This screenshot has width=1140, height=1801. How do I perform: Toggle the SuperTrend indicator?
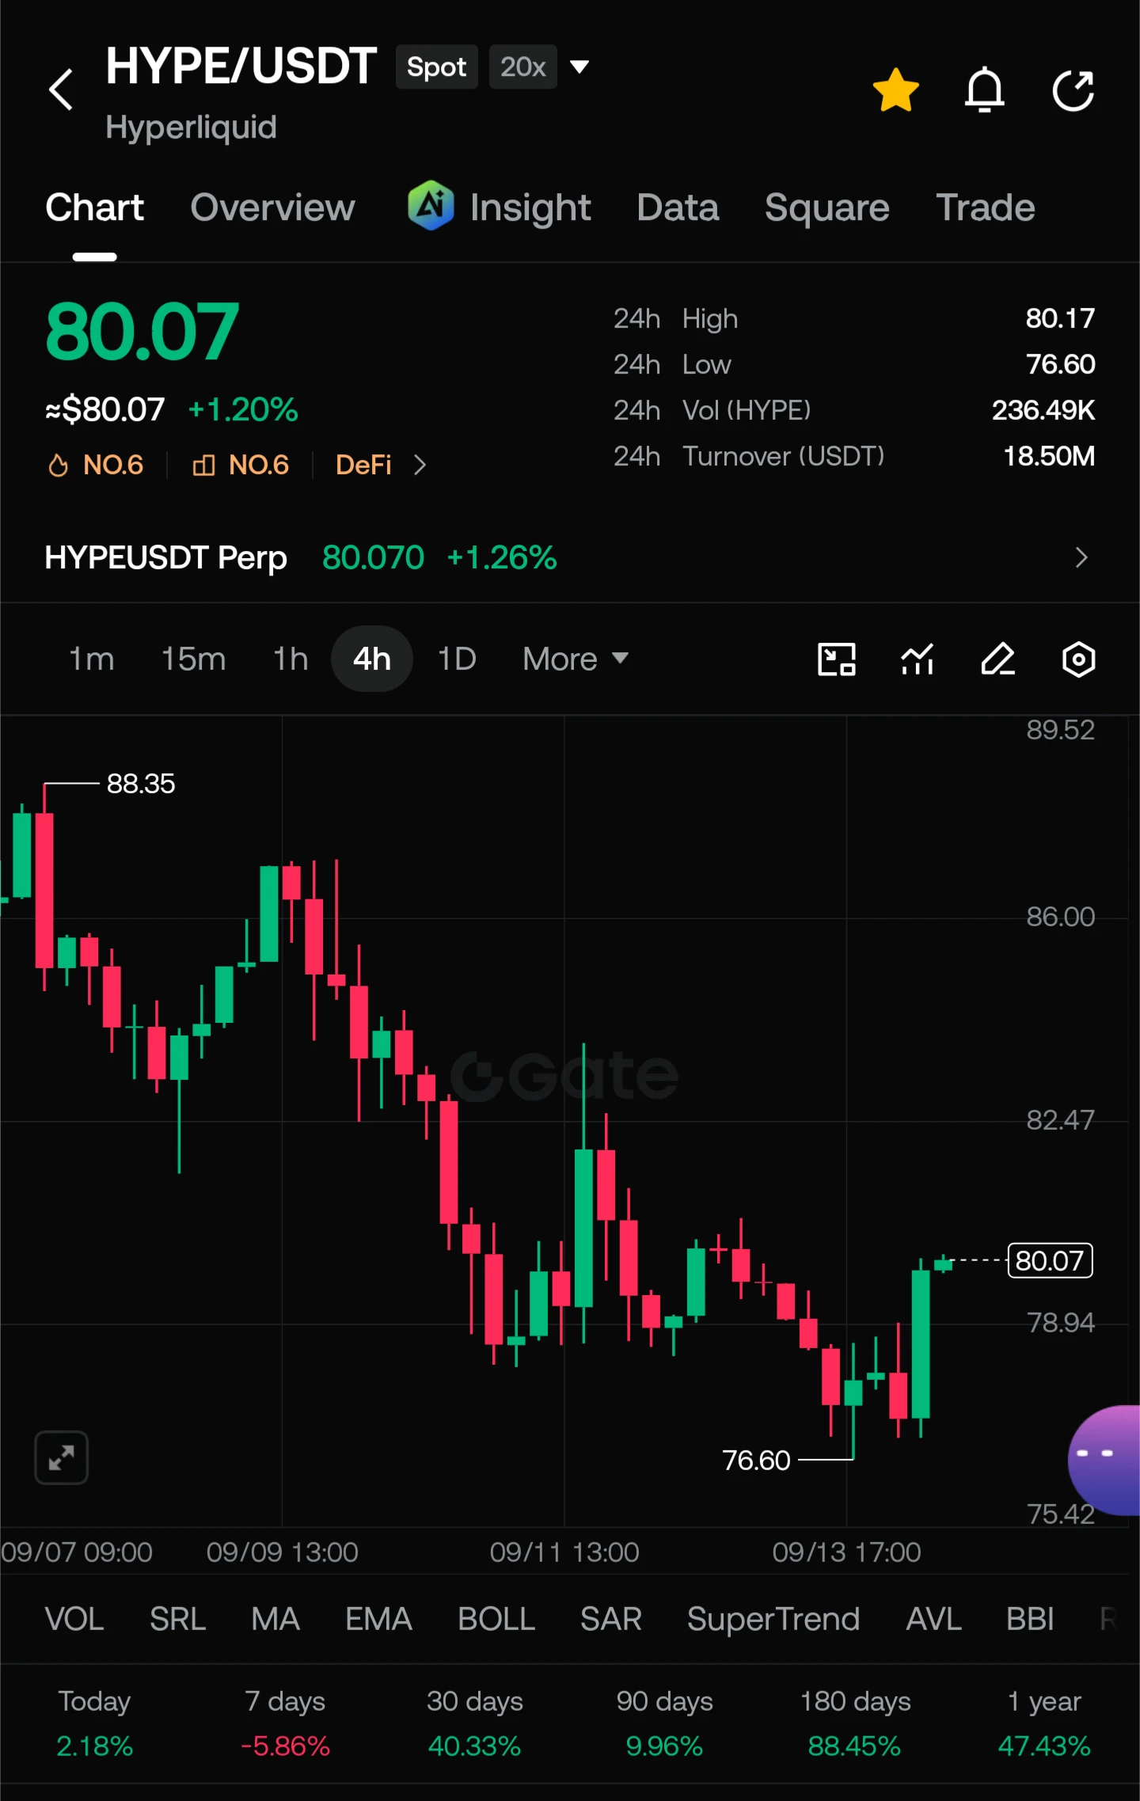[x=773, y=1619]
